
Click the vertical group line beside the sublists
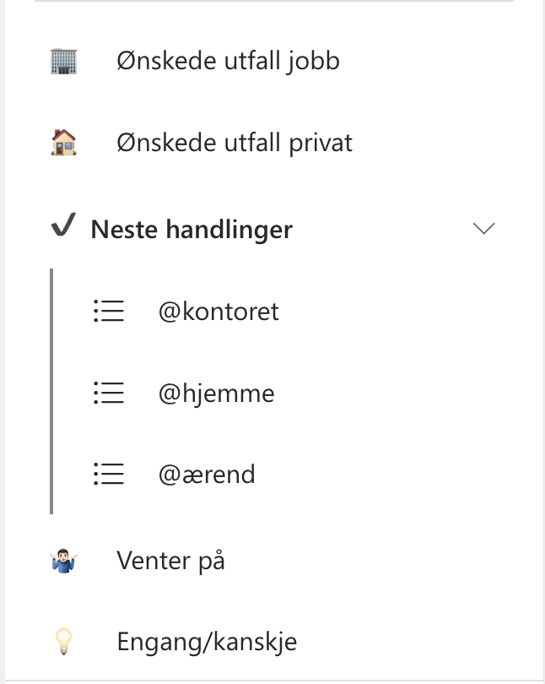pos(51,391)
